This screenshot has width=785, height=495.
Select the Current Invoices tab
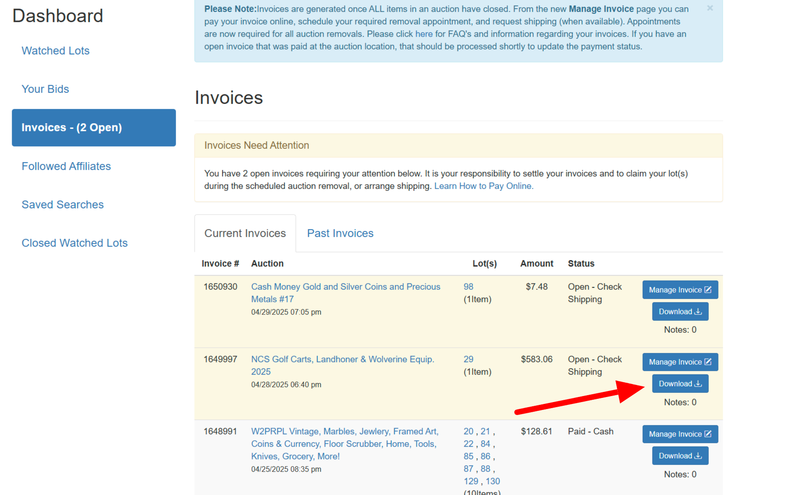245,233
